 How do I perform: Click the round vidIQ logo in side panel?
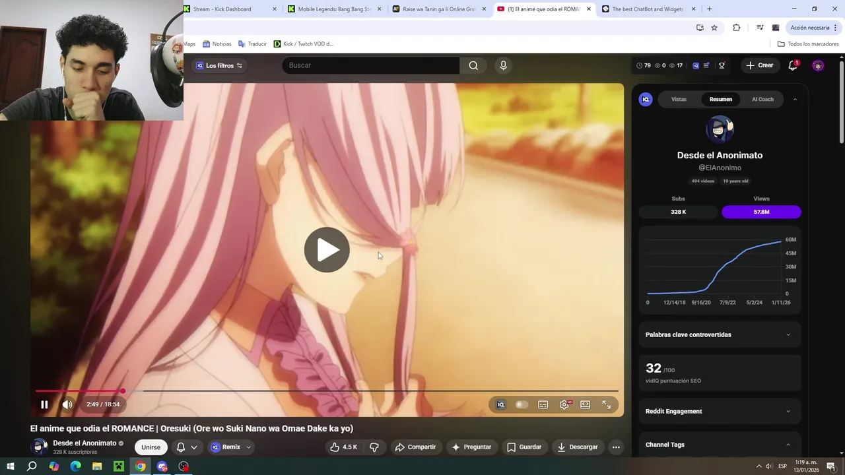point(646,99)
